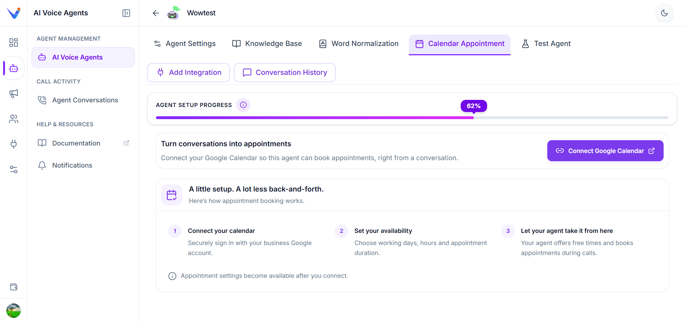
Task: Open Agent Conversations in sidebar
Action: point(83,100)
